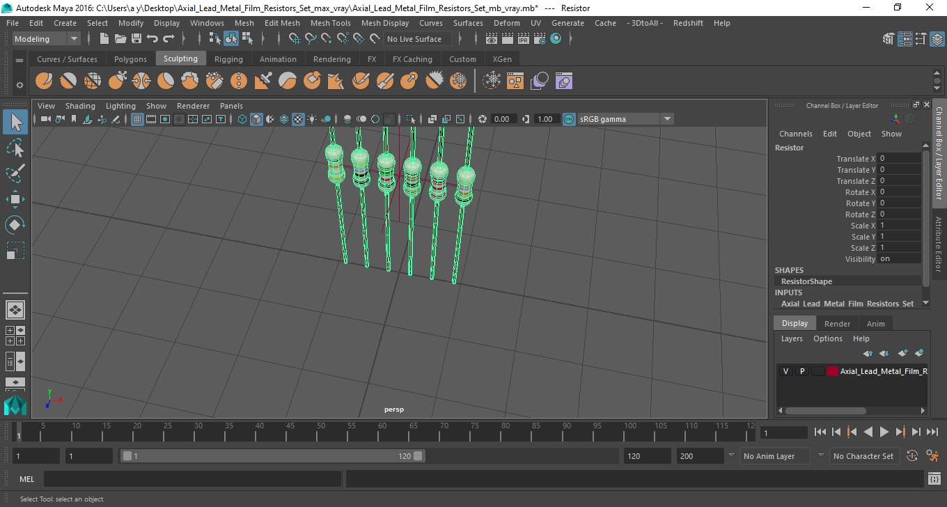Click ResistorShape under SHAPES
Viewport: 947px width, 507px height.
coord(806,281)
